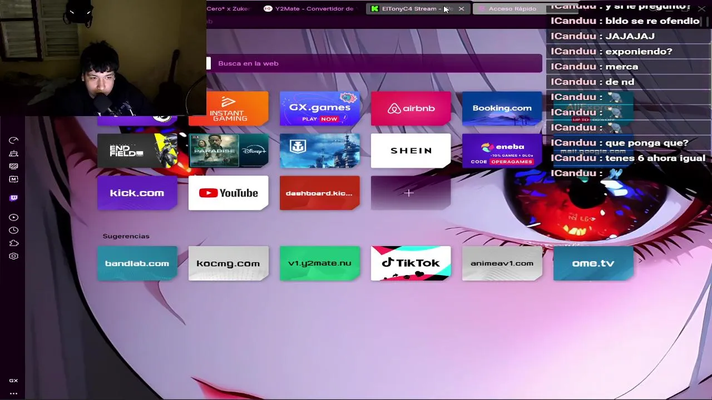Click chat message 'que ponga que?'
Image resolution: width=712 pixels, height=400 pixels.
pos(647,143)
